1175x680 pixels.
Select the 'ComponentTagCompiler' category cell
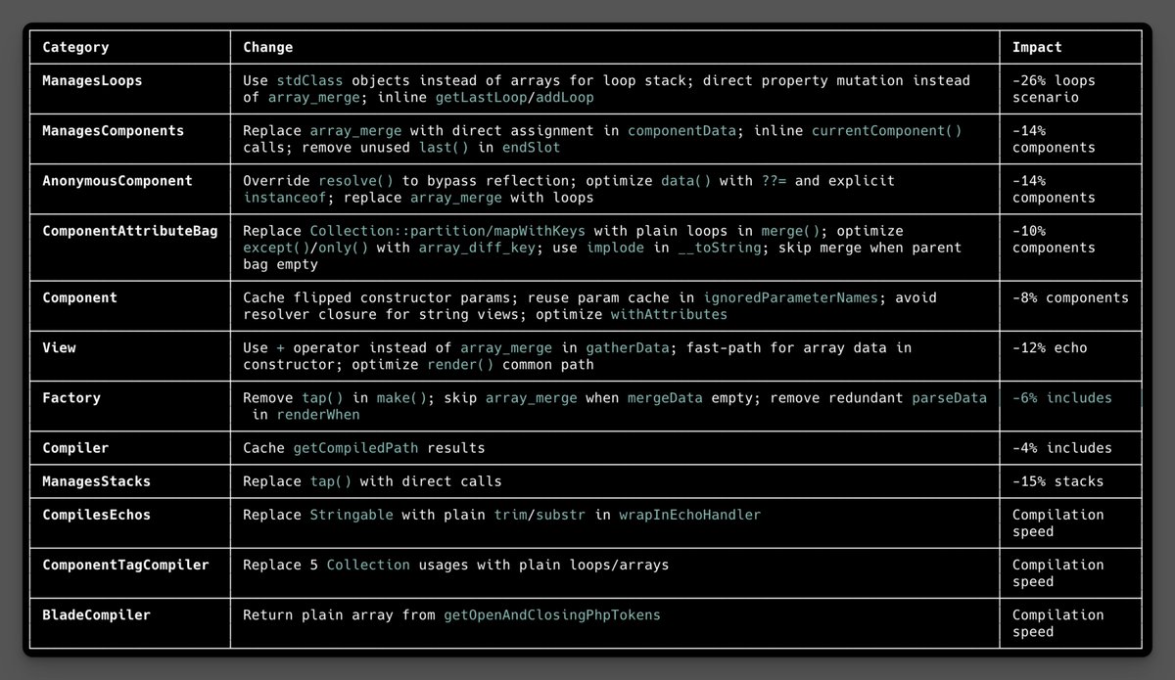pyautogui.click(x=125, y=565)
